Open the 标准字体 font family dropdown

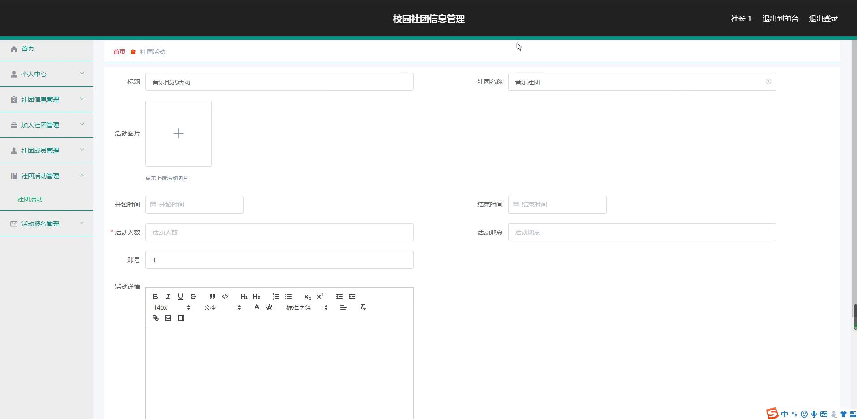click(307, 307)
